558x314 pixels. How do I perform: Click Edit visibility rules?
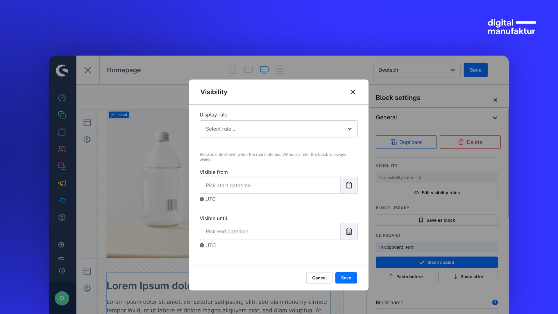[437, 192]
